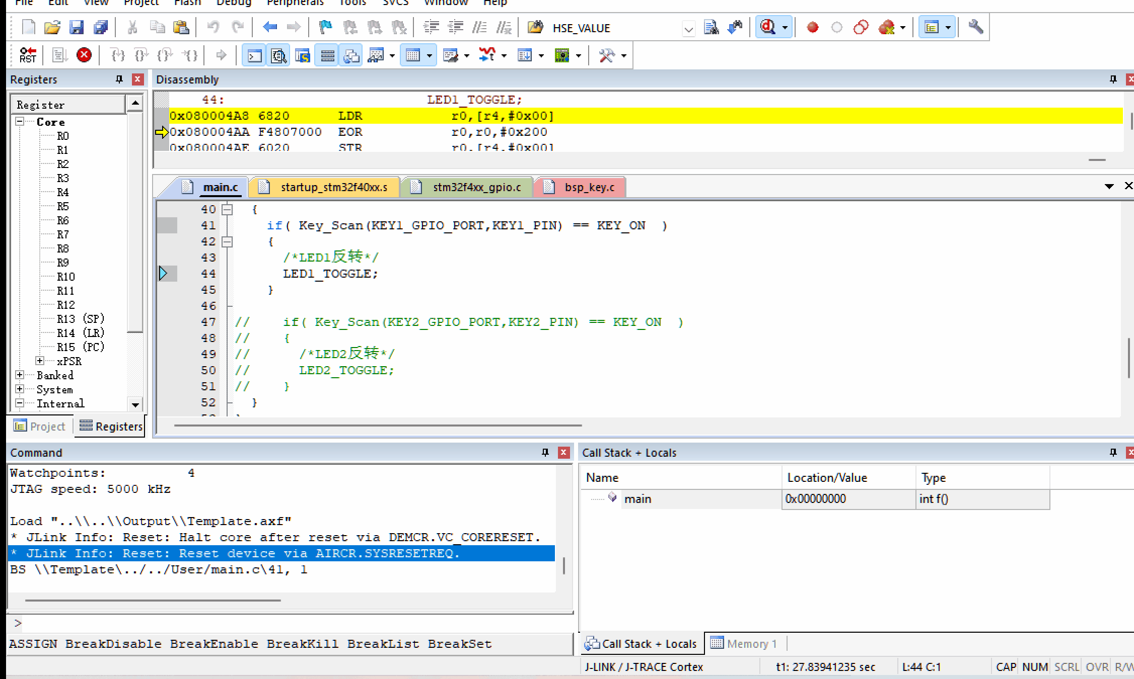Select R13 (SP) register entry
The width and height of the screenshot is (1134, 679).
(x=81, y=319)
